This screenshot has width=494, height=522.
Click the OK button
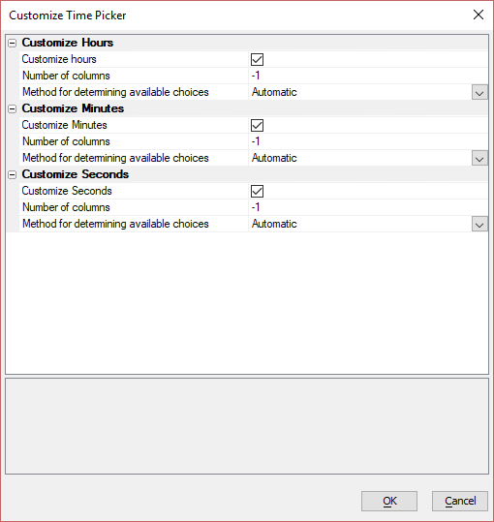[x=389, y=501]
